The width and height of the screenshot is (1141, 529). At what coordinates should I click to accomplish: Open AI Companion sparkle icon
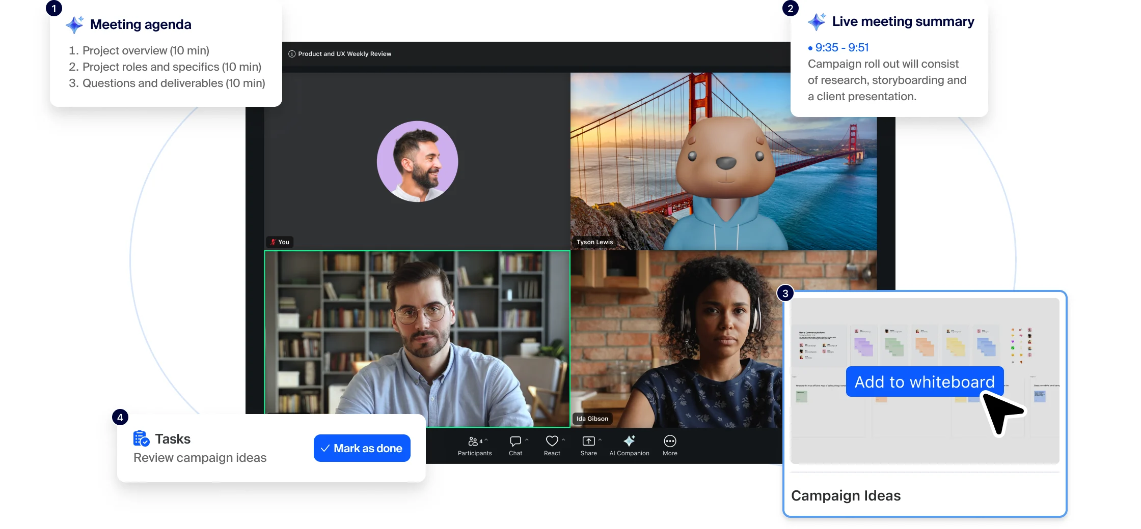[630, 440]
